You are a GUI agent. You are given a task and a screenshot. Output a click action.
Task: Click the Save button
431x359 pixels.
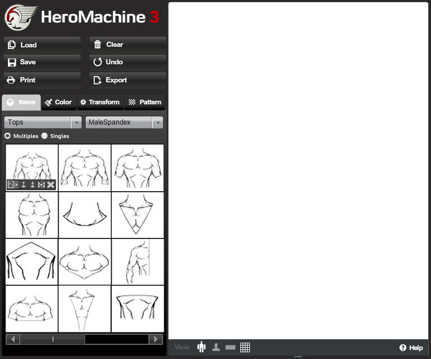[42, 62]
